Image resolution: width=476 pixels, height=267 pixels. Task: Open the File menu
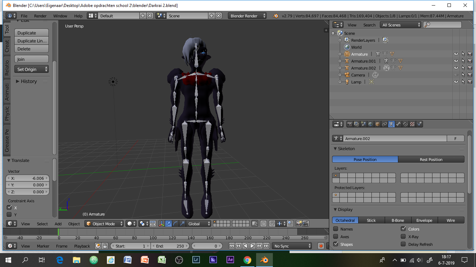coord(24,16)
